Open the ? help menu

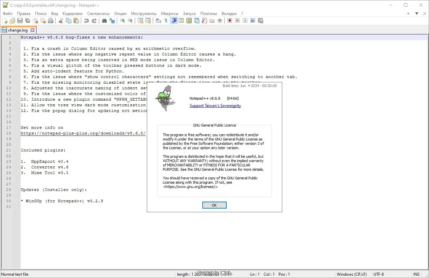coord(242,14)
